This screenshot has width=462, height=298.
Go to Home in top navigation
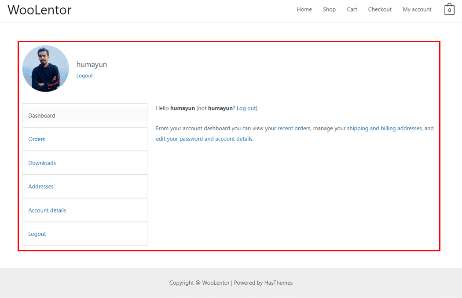click(x=304, y=9)
